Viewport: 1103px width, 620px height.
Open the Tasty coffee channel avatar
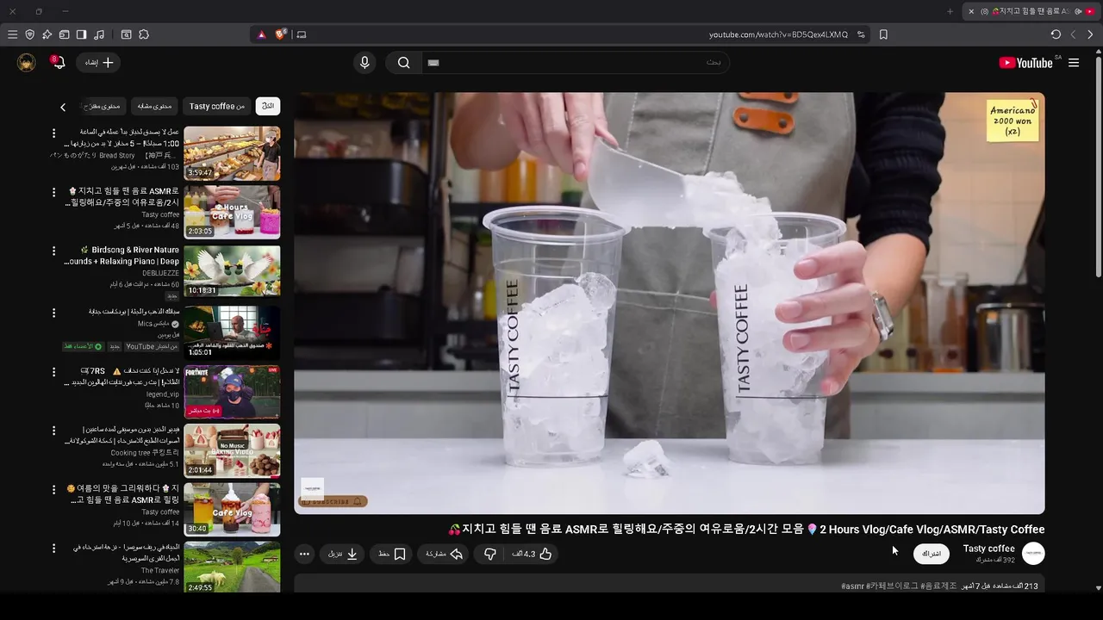point(1033,554)
